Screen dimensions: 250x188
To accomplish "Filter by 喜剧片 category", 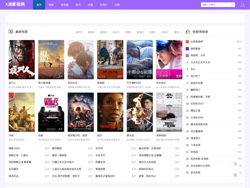I will point(91,32).
